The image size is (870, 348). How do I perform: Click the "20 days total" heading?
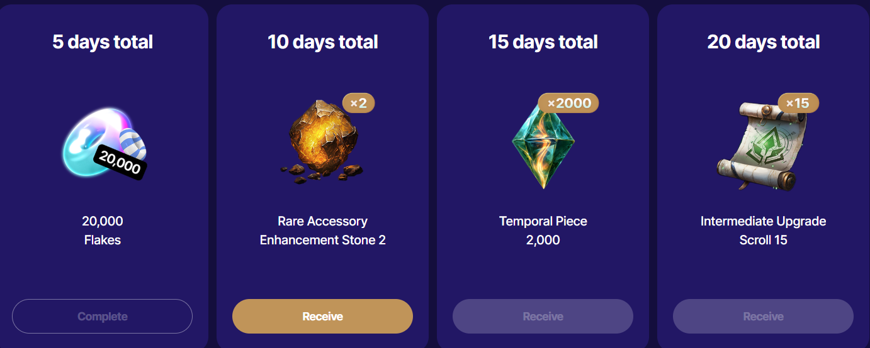tap(763, 42)
